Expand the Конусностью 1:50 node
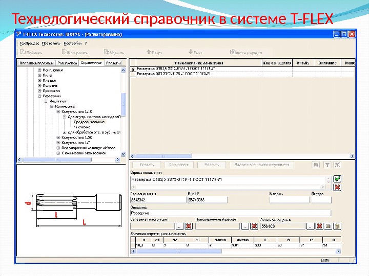 coord(58,137)
